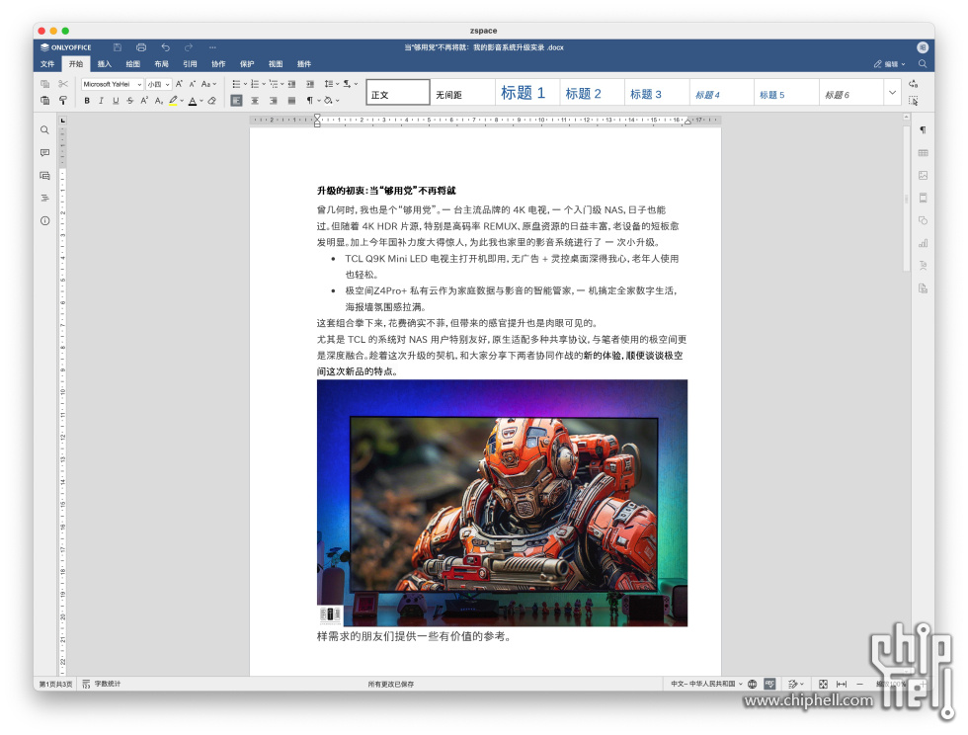Toggle spell checking in status bar
The width and height of the screenshot is (968, 735).
click(769, 684)
